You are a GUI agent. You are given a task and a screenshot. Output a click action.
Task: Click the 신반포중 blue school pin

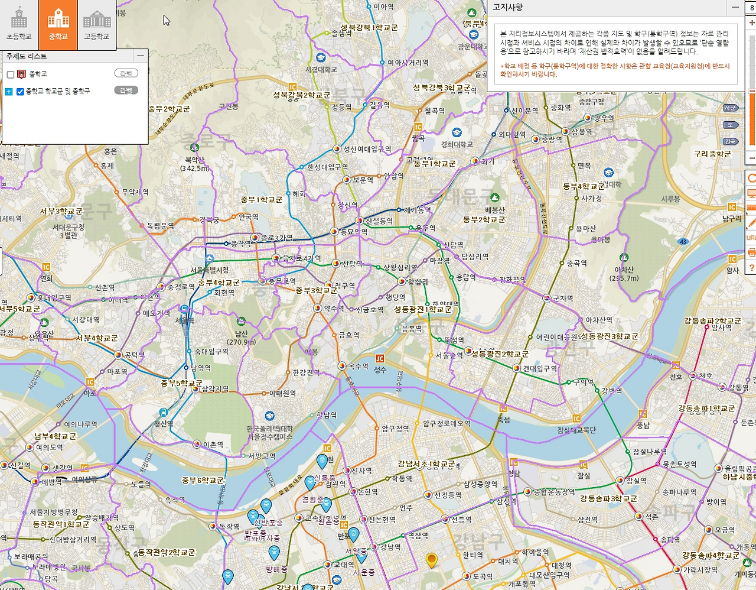(x=266, y=505)
